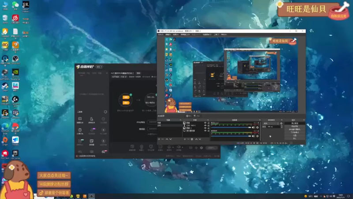Remove selected source in OBS Sources dock
353x199 pixels.
coord(188,139)
